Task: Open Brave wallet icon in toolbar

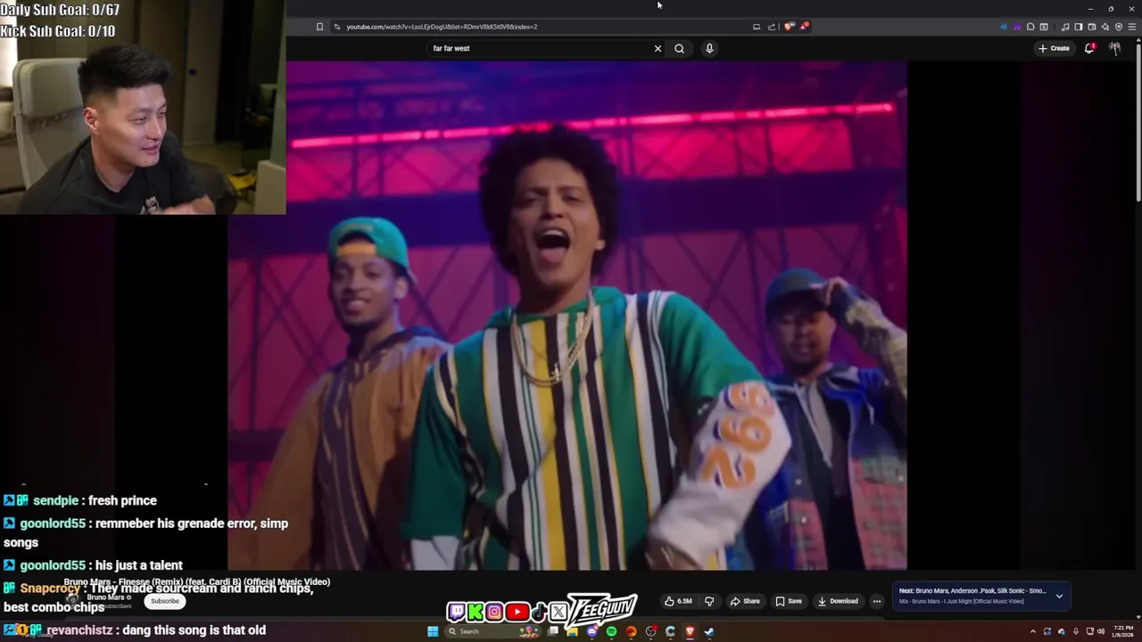Action: [x=1091, y=27]
